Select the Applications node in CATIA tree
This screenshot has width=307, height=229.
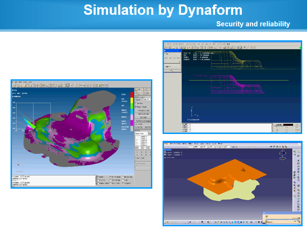point(170,157)
